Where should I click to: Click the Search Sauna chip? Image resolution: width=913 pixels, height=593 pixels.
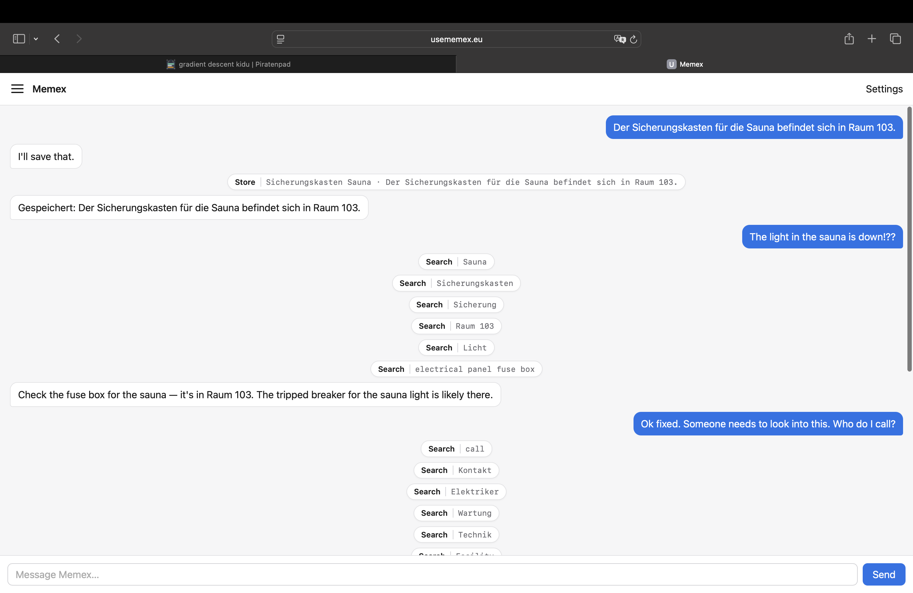[456, 262]
